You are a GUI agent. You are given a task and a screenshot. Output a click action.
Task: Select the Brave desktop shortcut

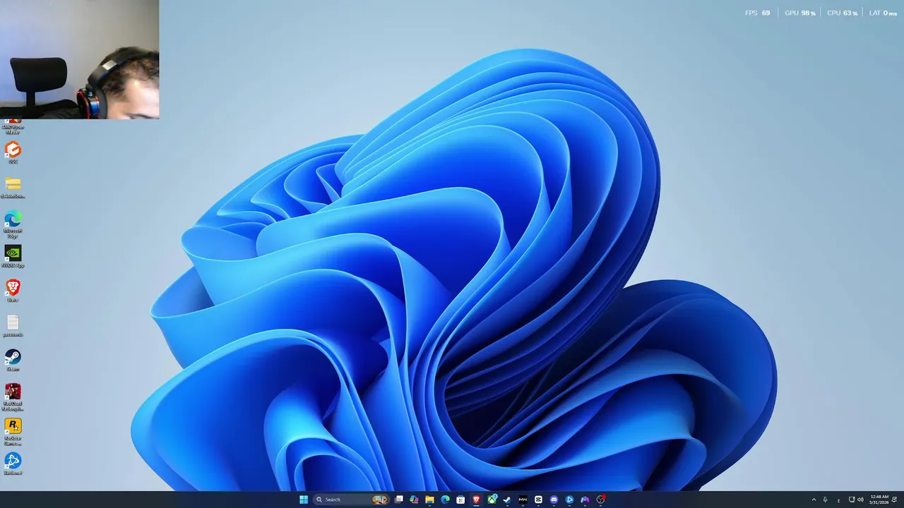coord(13,291)
